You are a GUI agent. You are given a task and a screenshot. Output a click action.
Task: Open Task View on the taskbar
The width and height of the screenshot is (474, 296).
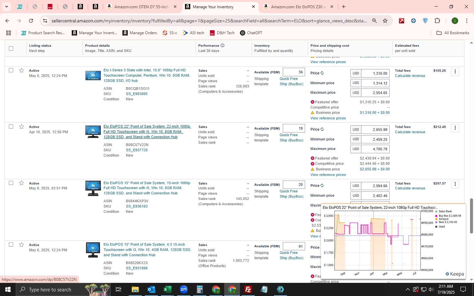click(x=118, y=289)
